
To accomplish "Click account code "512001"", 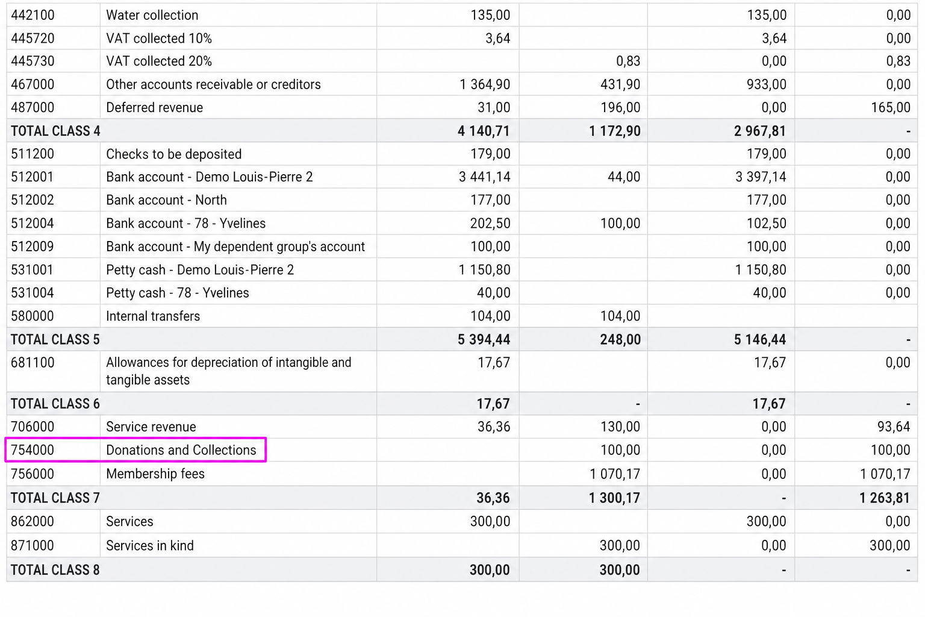I will [33, 177].
